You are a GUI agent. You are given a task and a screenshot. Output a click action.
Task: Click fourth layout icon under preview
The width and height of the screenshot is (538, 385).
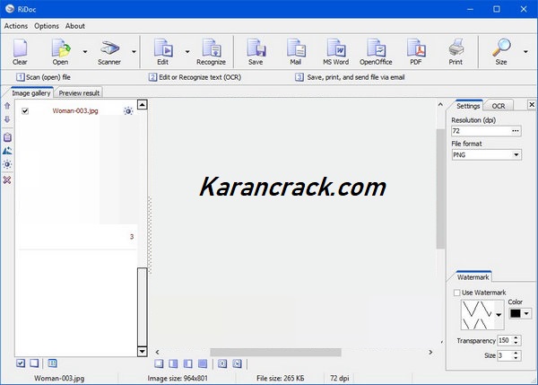coord(203,363)
